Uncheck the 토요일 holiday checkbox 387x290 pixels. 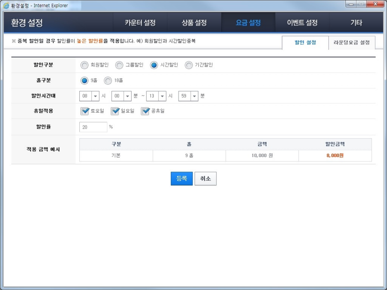pos(85,111)
